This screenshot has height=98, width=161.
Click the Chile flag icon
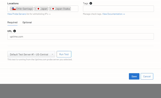(x=14, y=9)
